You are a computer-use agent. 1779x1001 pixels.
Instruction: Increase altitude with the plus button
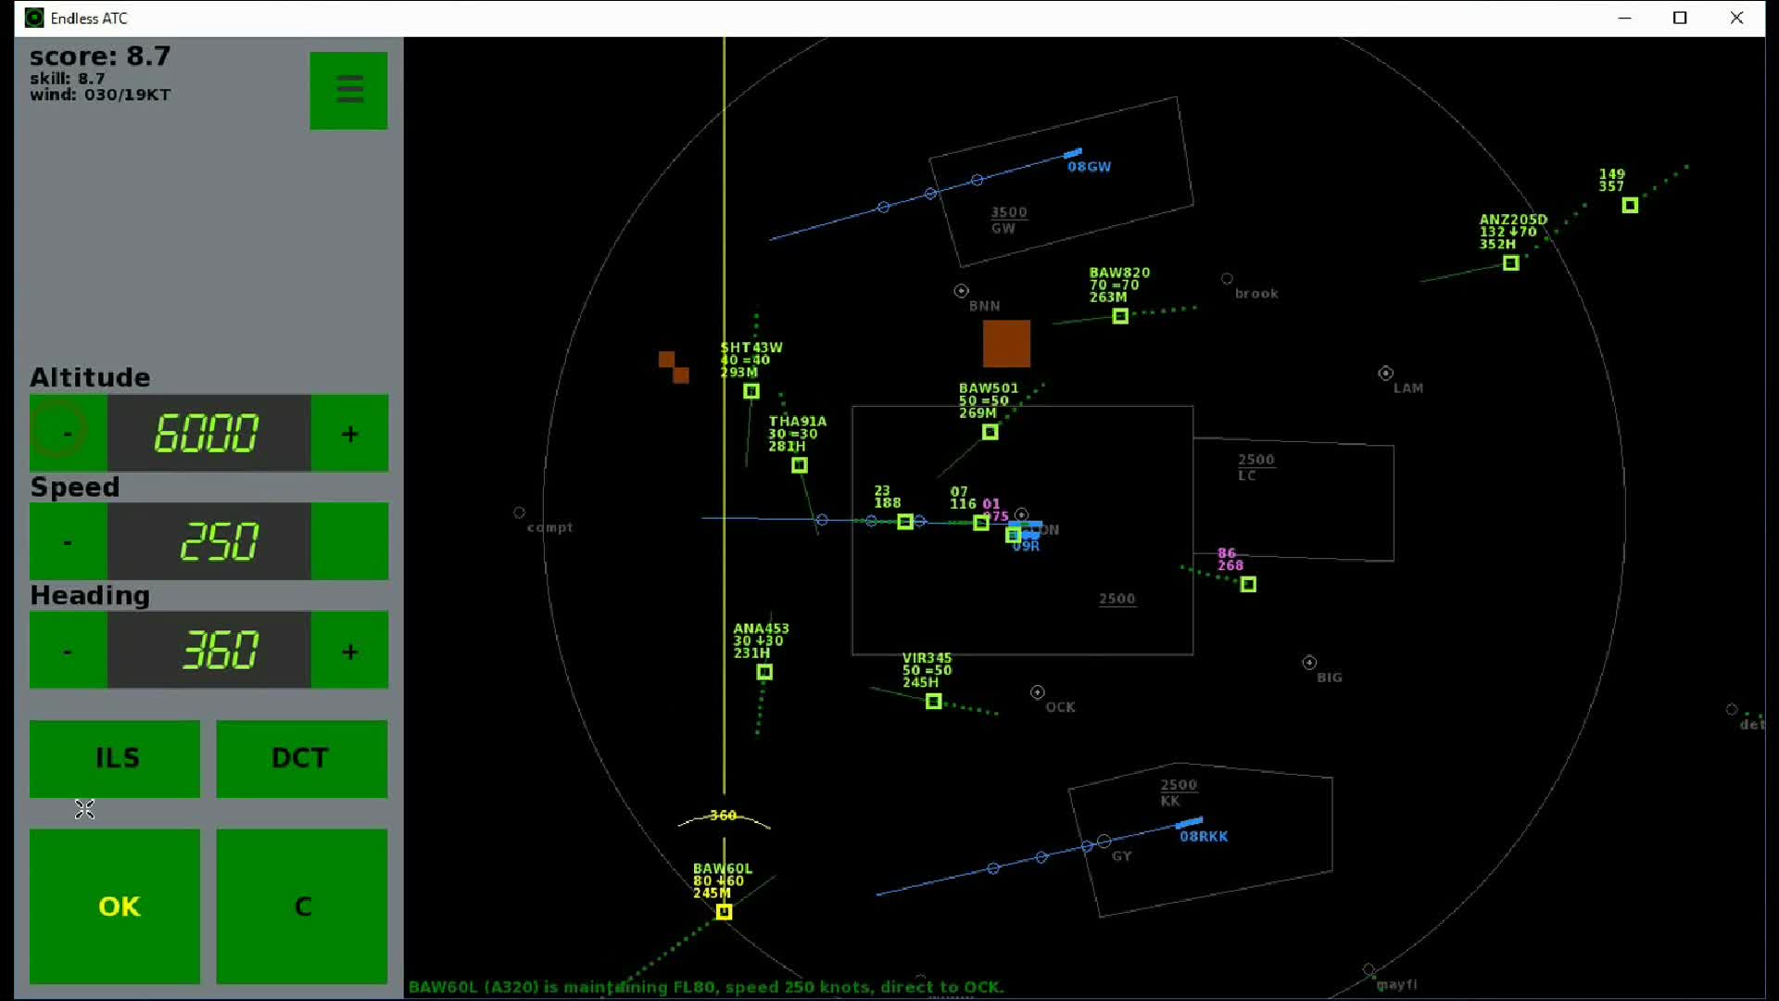point(349,433)
